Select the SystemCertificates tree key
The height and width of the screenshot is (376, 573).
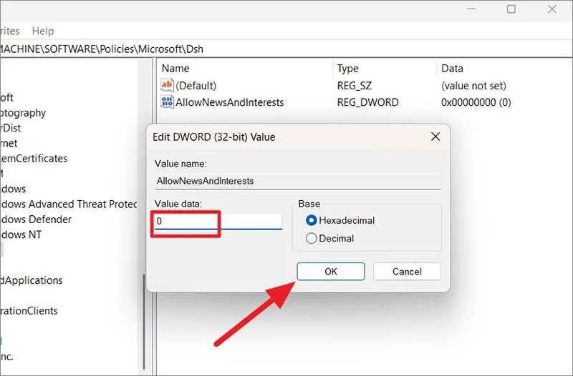click(34, 158)
